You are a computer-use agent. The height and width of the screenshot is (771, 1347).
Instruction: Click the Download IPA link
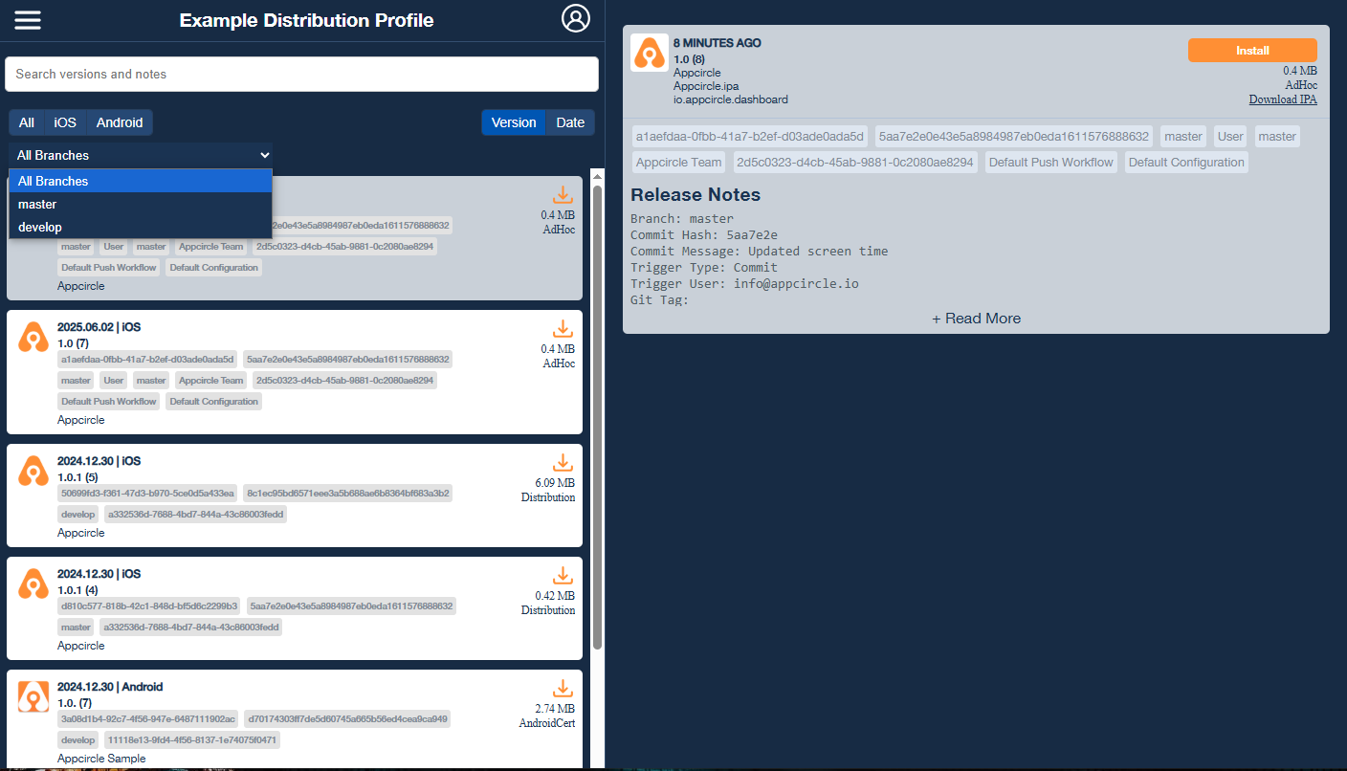tap(1282, 99)
